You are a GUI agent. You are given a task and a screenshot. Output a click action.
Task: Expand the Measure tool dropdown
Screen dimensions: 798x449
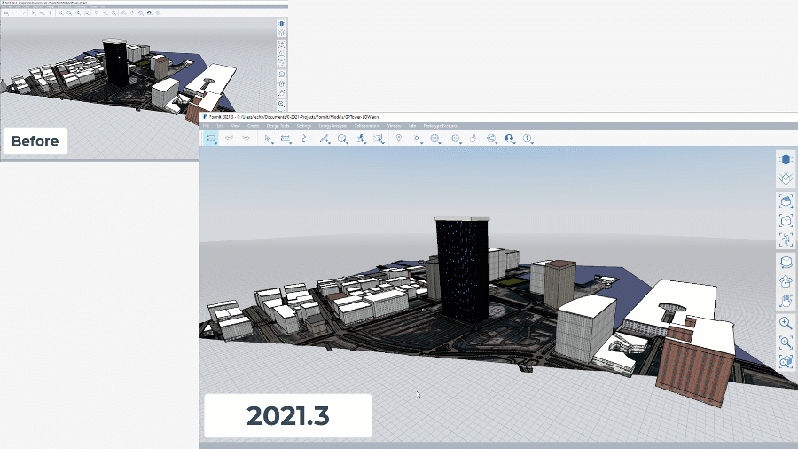tap(286, 138)
